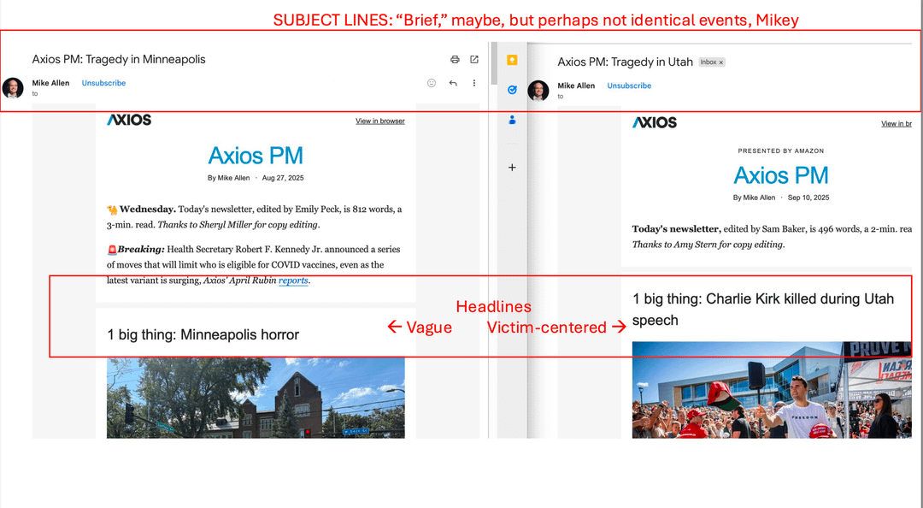This screenshot has width=923, height=508.
Task: Remove the Inbox label from Utah email
Action: (721, 62)
